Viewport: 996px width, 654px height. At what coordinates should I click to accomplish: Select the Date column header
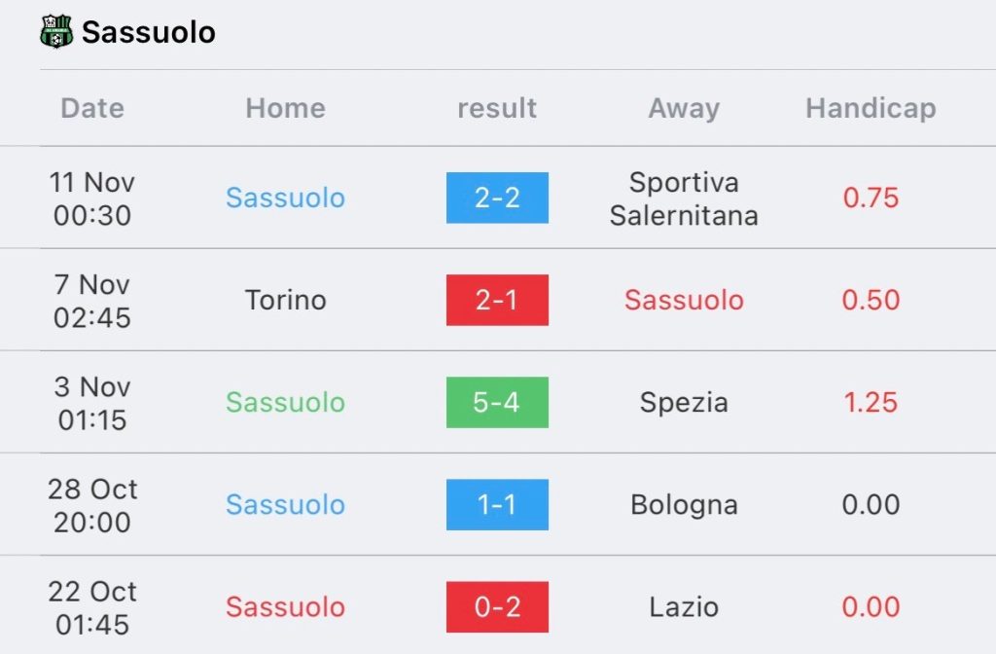(x=92, y=108)
